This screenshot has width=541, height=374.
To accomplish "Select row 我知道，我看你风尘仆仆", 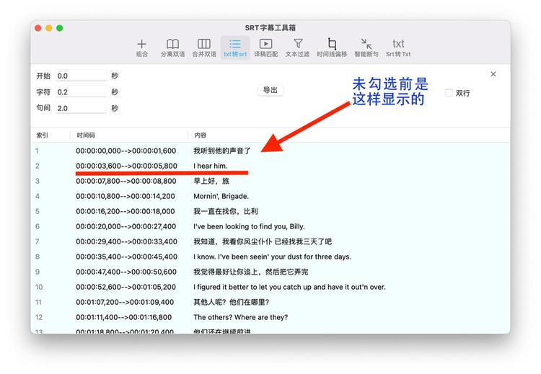I will (270, 241).
